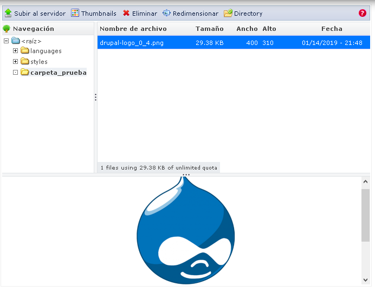Click the carpeta_prueba open folder icon
375x292 pixels.
coord(25,72)
